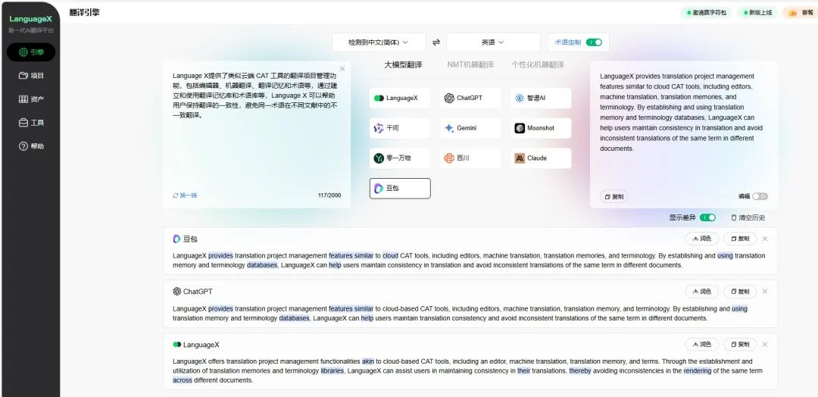The width and height of the screenshot is (818, 397).
Task: Close the 豆包 result card
Action: [765, 239]
